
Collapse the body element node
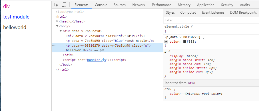point(57,26)
